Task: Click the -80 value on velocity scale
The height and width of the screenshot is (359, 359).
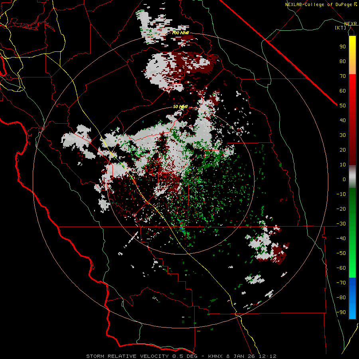Action: (341, 298)
